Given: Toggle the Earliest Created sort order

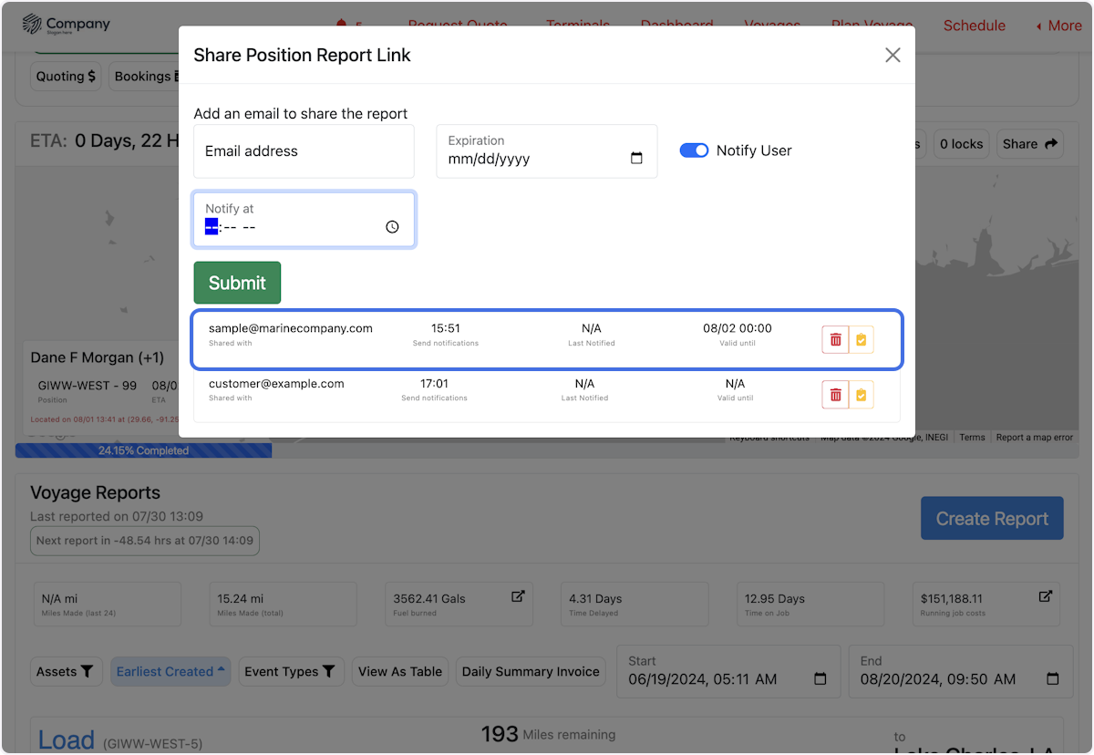Looking at the screenshot, I should pos(170,671).
